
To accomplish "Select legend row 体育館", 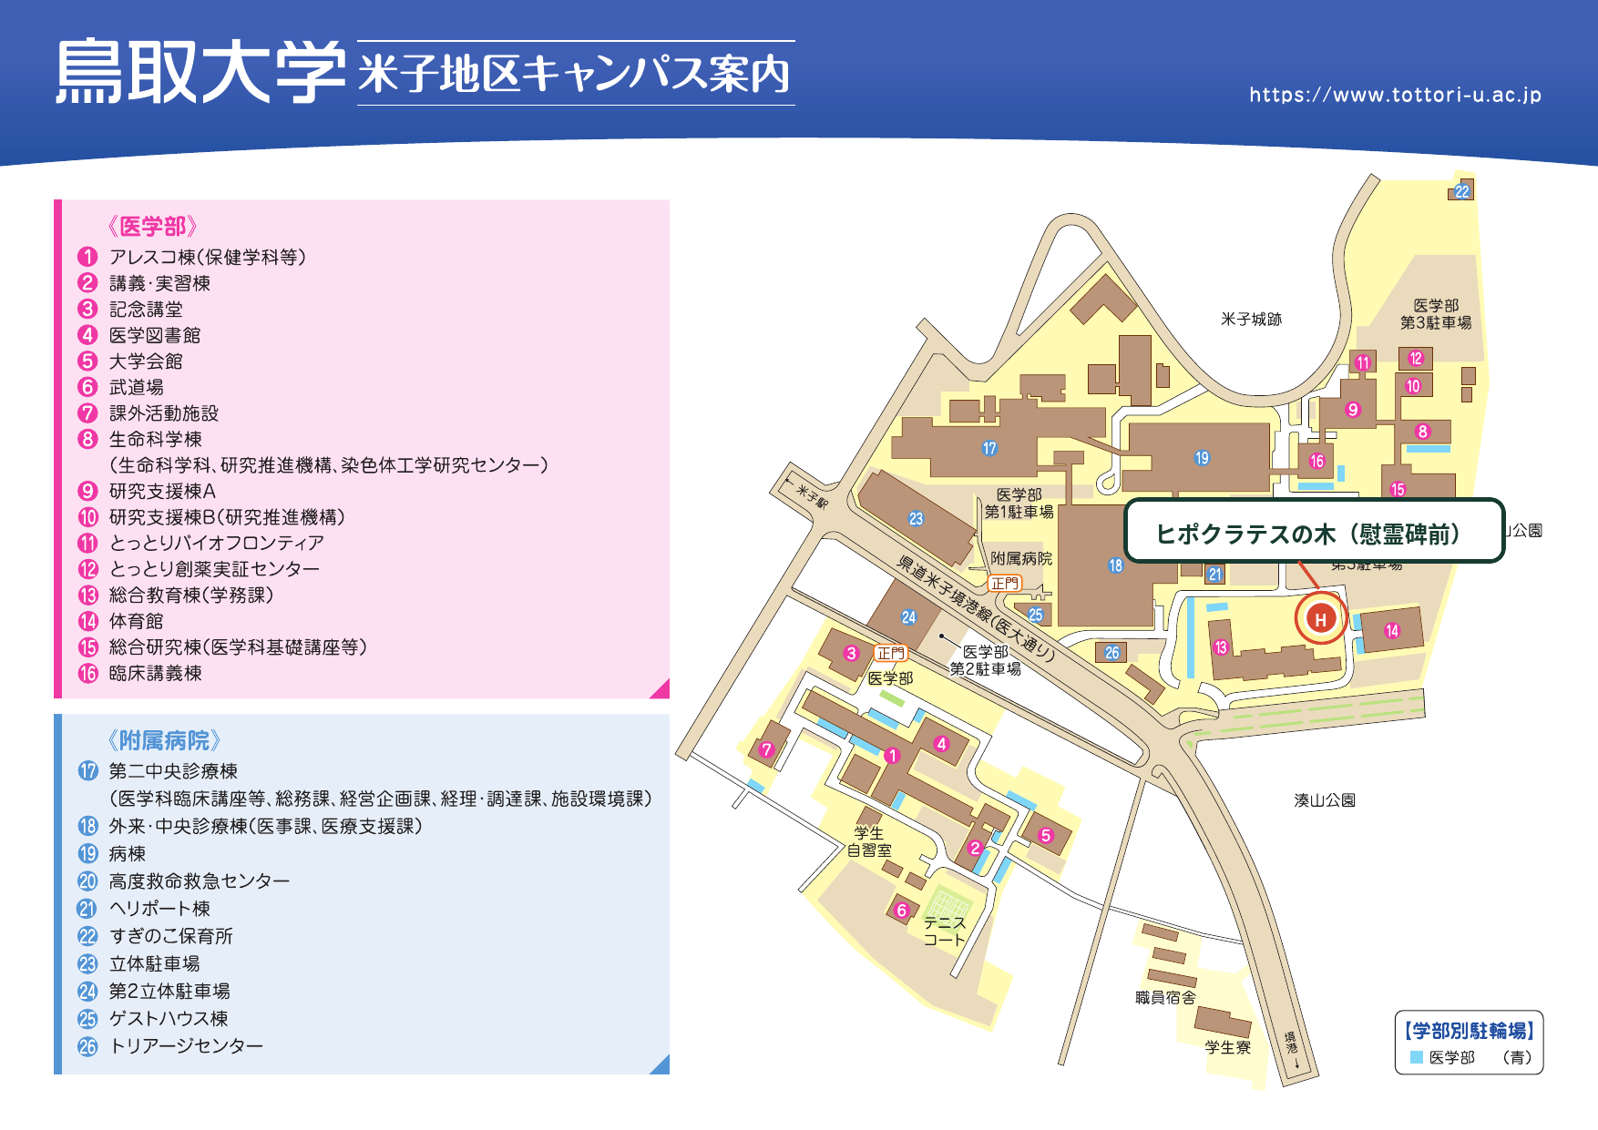I will (x=121, y=621).
